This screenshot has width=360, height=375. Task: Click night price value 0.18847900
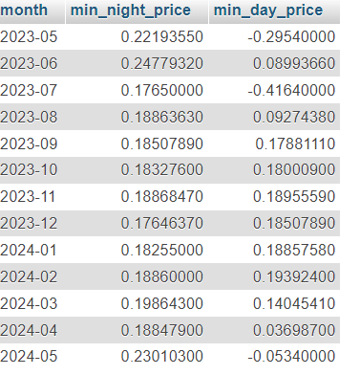pyautogui.click(x=162, y=330)
